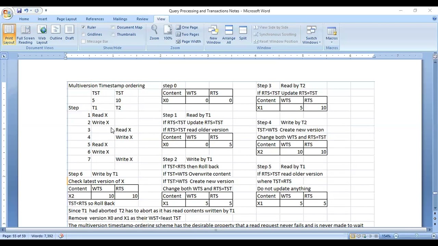Redo the last action
This screenshot has height=246, width=438.
coord(37,11)
